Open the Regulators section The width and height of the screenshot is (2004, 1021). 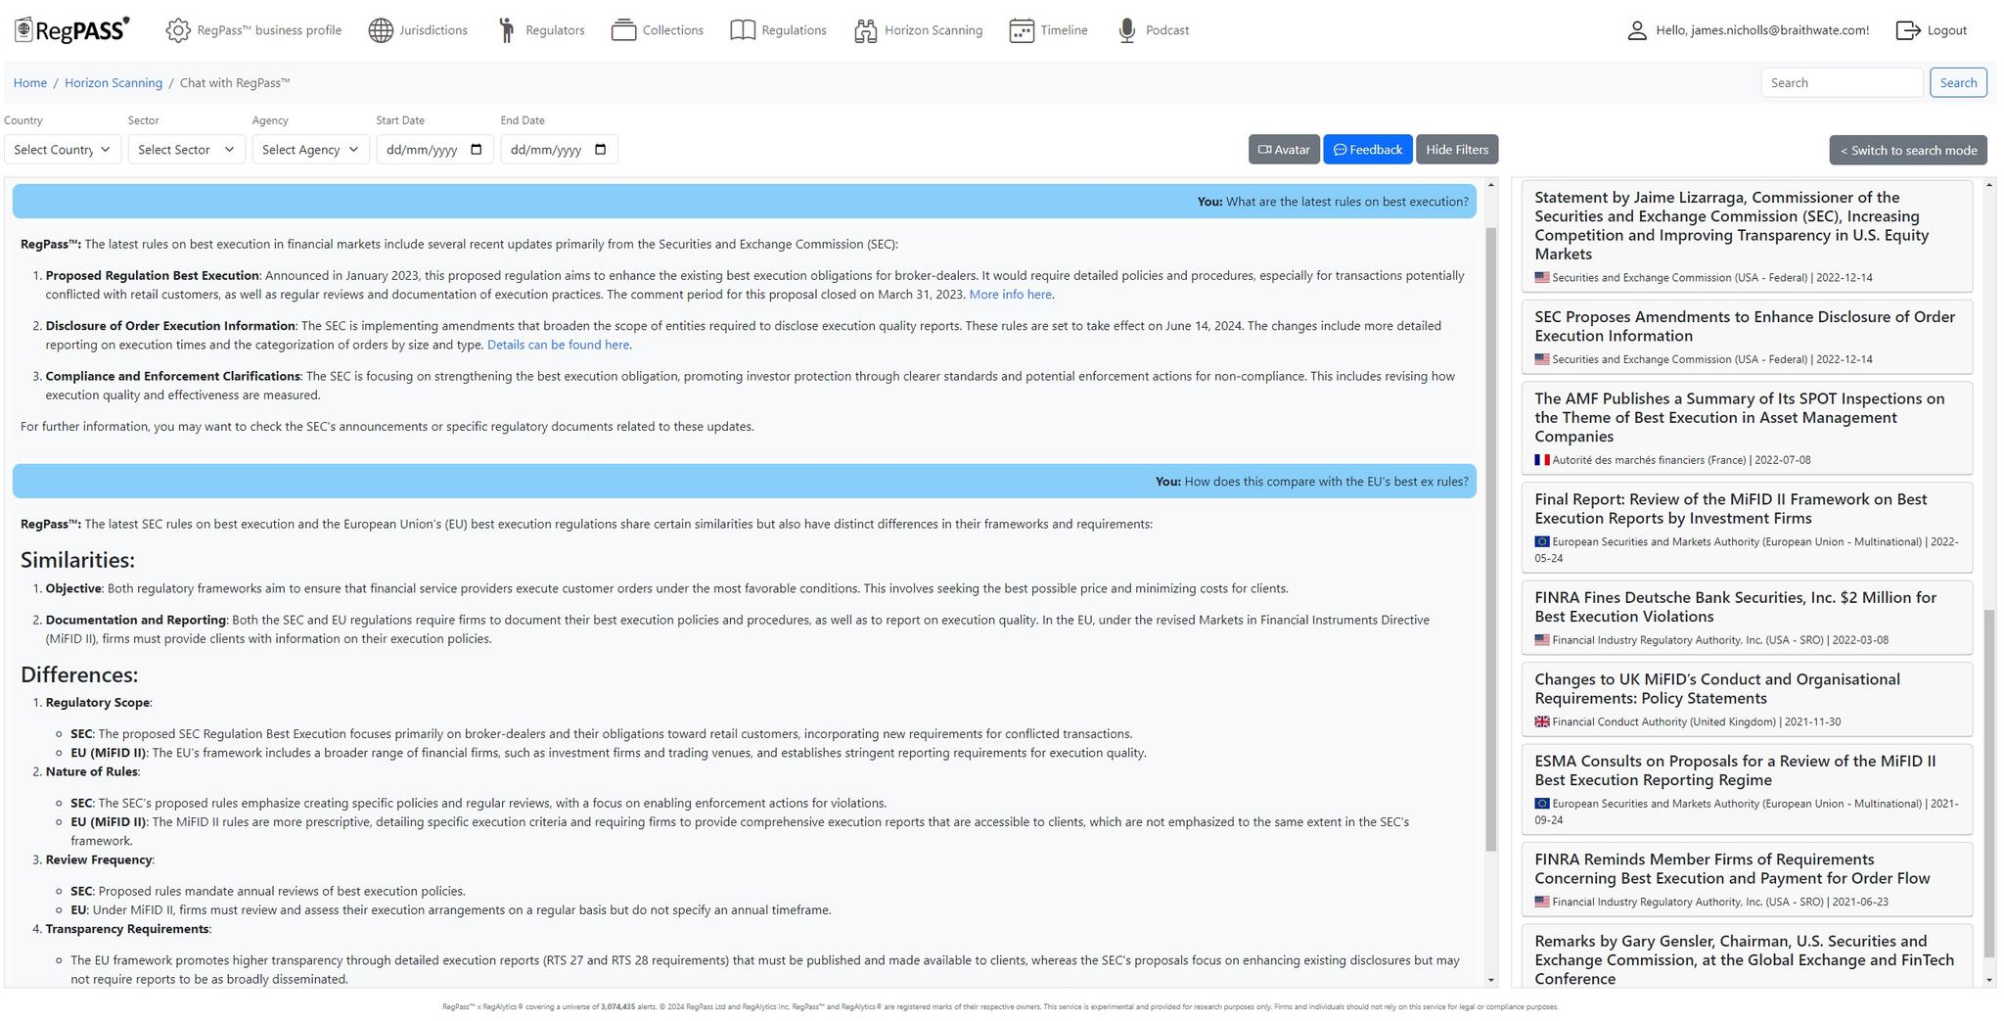541,30
